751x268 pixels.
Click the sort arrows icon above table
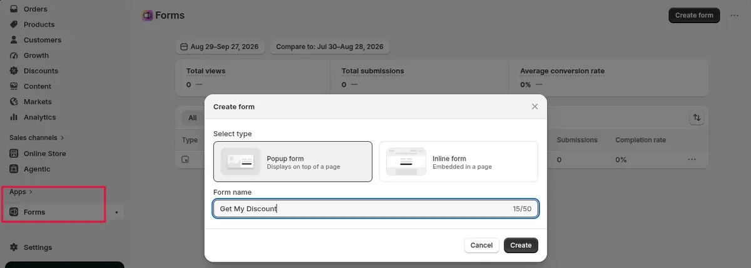pyautogui.click(x=697, y=117)
